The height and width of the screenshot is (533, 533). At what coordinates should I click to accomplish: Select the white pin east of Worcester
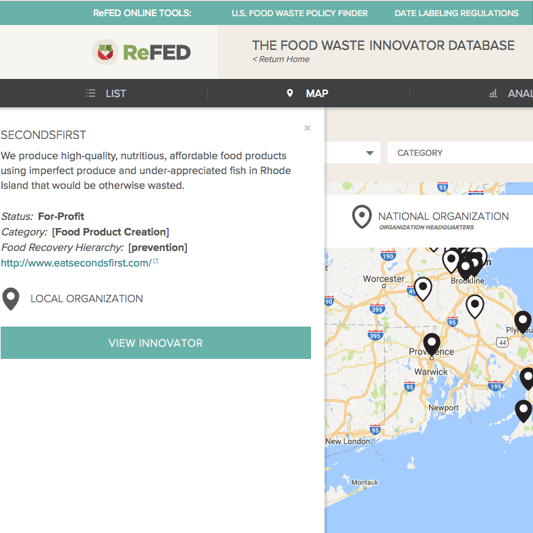click(x=423, y=289)
